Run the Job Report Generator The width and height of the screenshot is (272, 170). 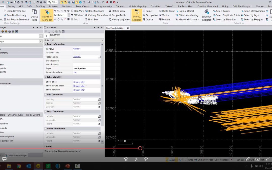(16, 19)
